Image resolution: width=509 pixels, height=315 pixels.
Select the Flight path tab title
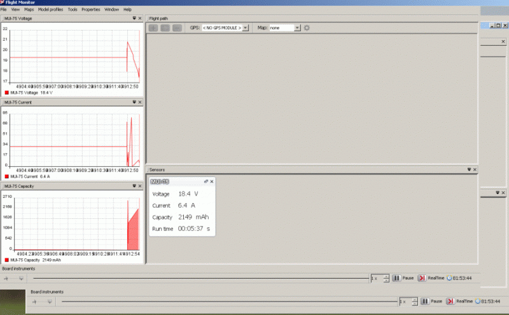point(158,18)
